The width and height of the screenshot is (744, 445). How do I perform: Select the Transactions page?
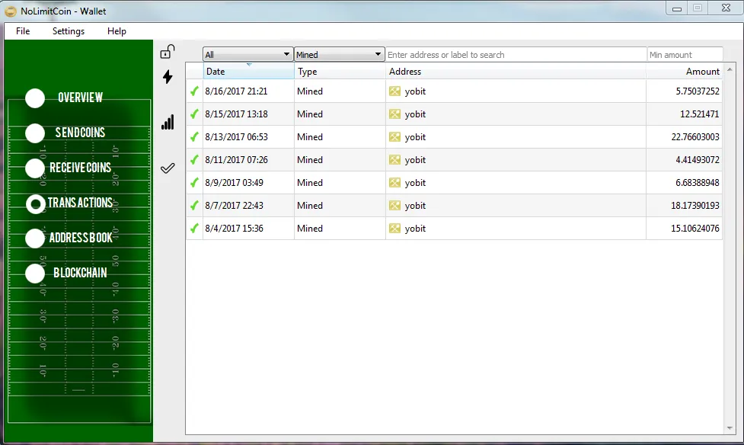[x=69, y=203]
